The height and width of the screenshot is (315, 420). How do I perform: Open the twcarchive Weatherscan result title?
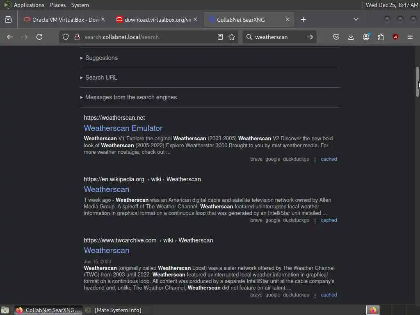click(x=106, y=250)
